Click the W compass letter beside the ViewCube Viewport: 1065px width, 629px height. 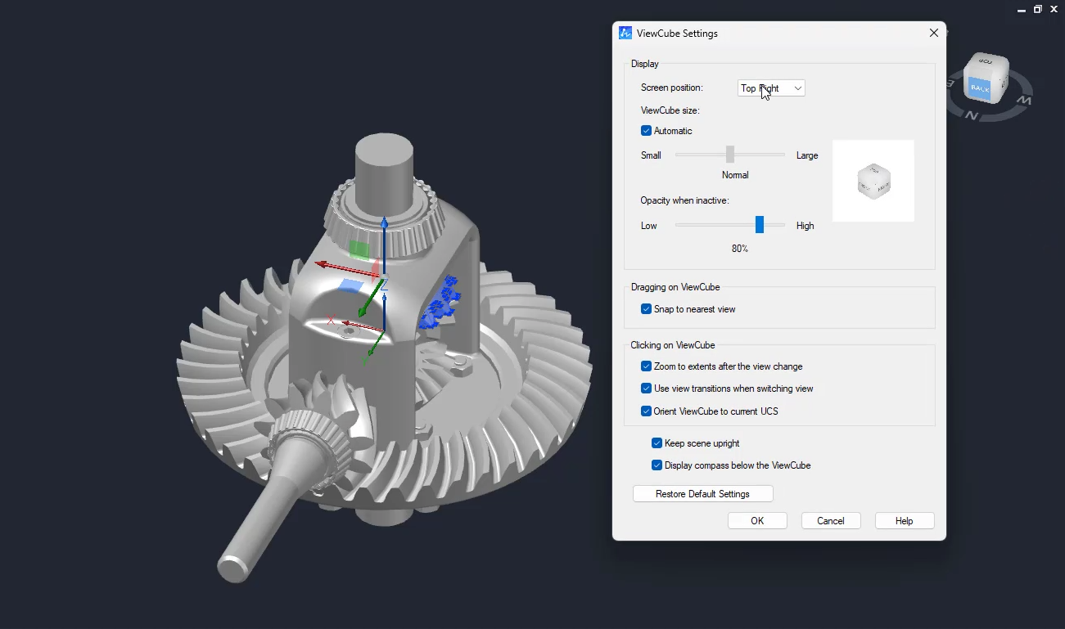(x=1023, y=100)
